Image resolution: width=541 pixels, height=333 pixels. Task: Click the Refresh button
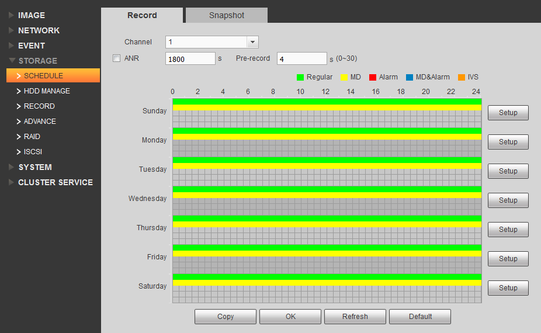[355, 317]
